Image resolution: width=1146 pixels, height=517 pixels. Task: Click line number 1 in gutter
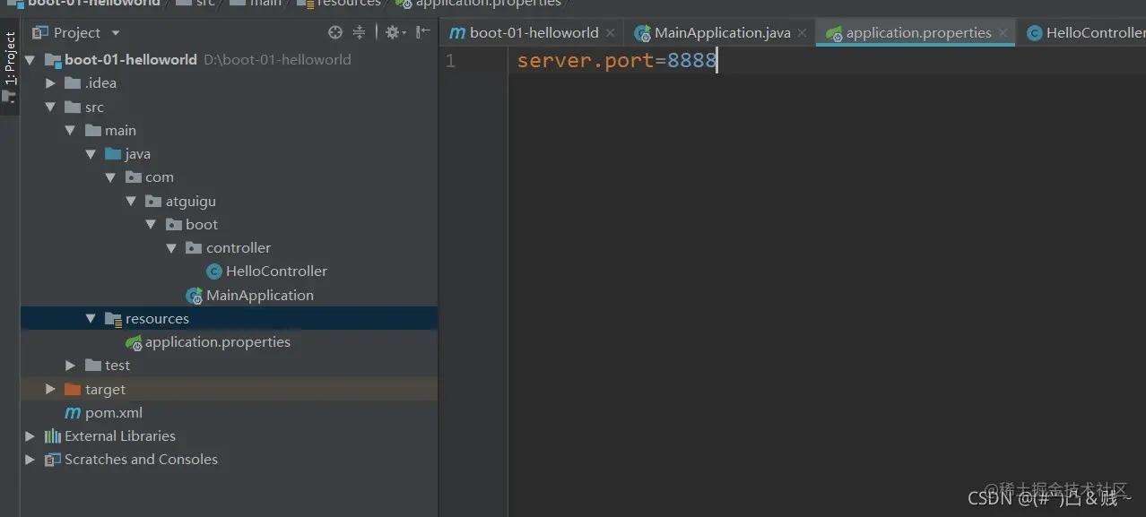pyautogui.click(x=450, y=61)
